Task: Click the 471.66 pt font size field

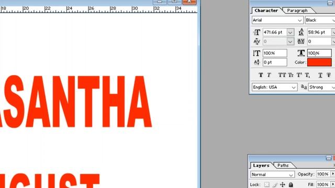Action: click(x=274, y=32)
